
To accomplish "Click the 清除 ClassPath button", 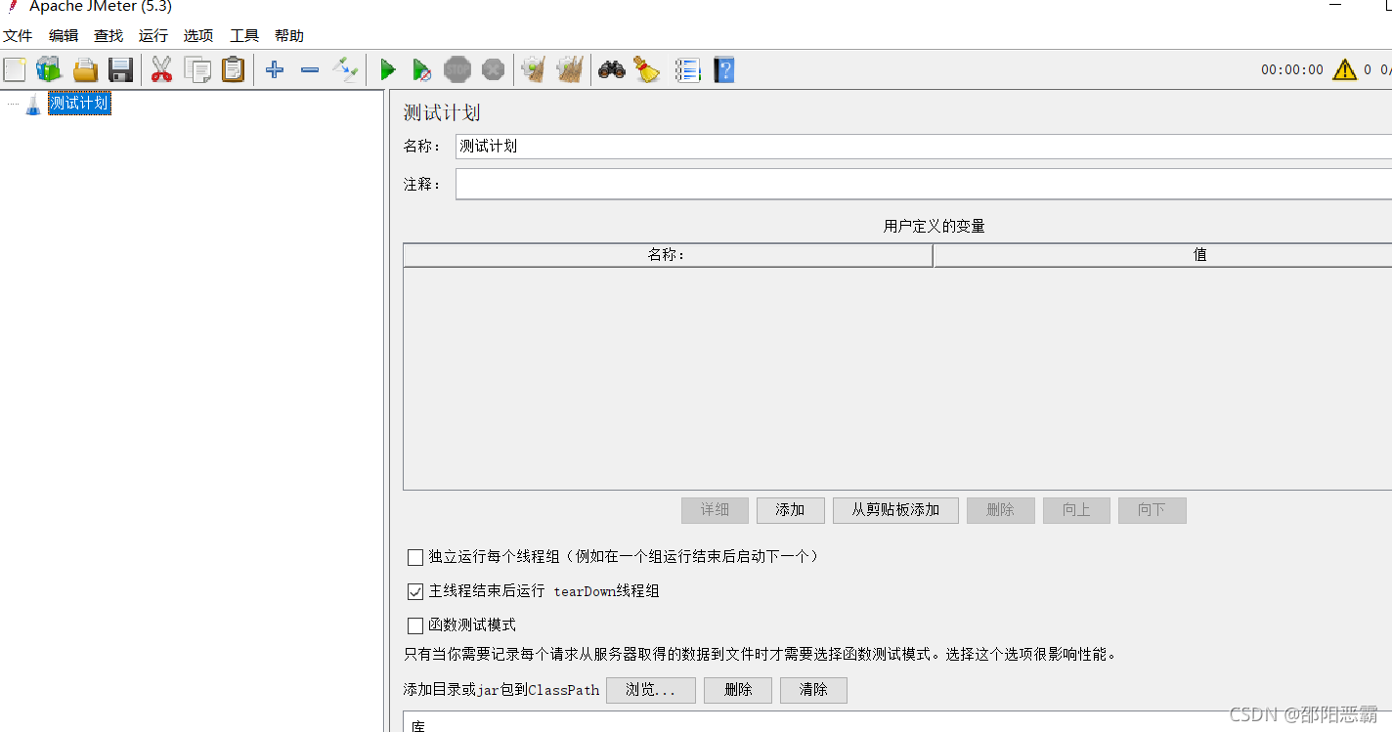I will (x=813, y=690).
